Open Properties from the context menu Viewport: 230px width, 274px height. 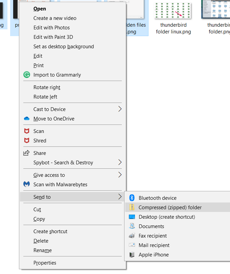point(72,263)
